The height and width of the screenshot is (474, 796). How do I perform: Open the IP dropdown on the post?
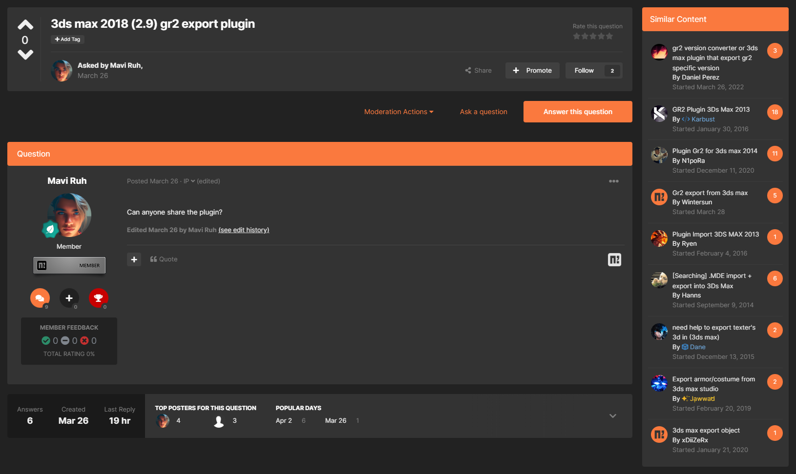tap(189, 181)
